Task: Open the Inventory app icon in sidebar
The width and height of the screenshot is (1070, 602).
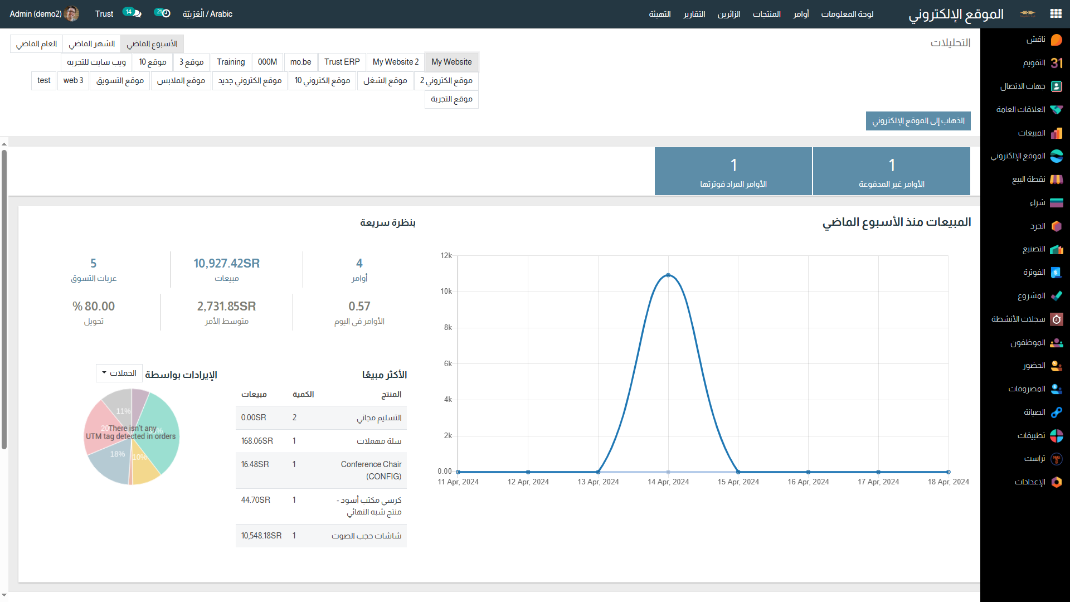Action: (x=1056, y=226)
